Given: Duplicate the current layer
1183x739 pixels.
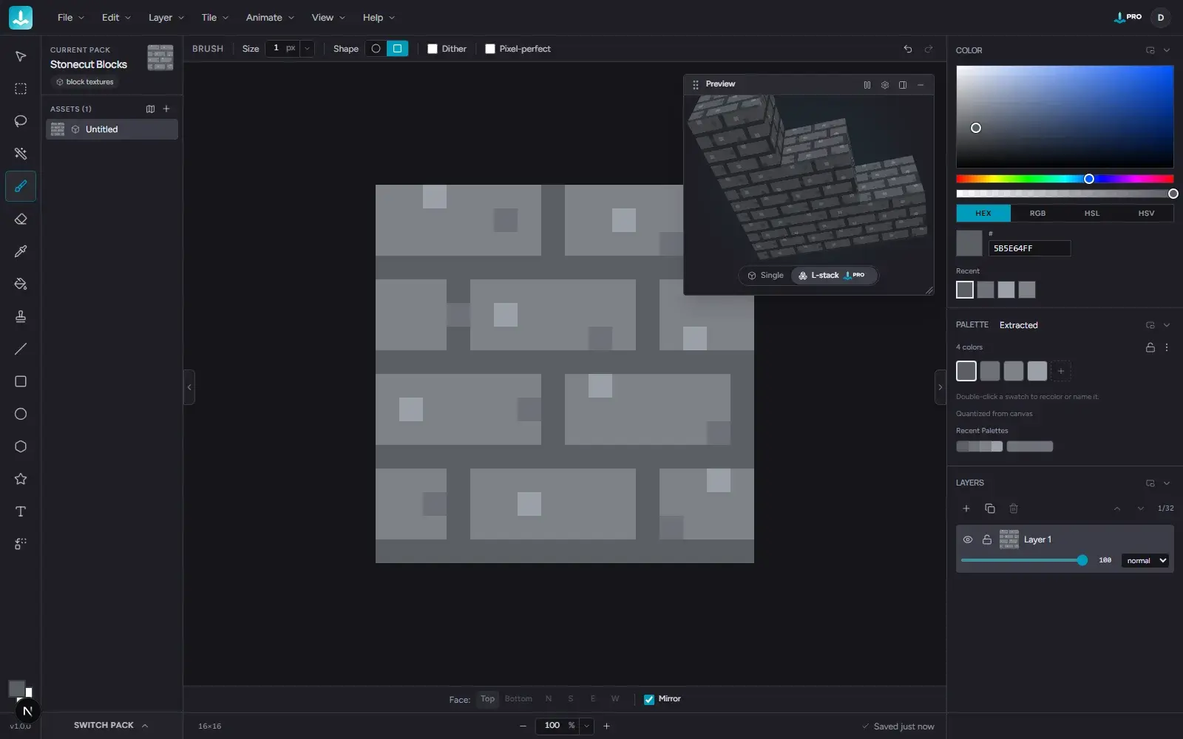Looking at the screenshot, I should tap(990, 508).
